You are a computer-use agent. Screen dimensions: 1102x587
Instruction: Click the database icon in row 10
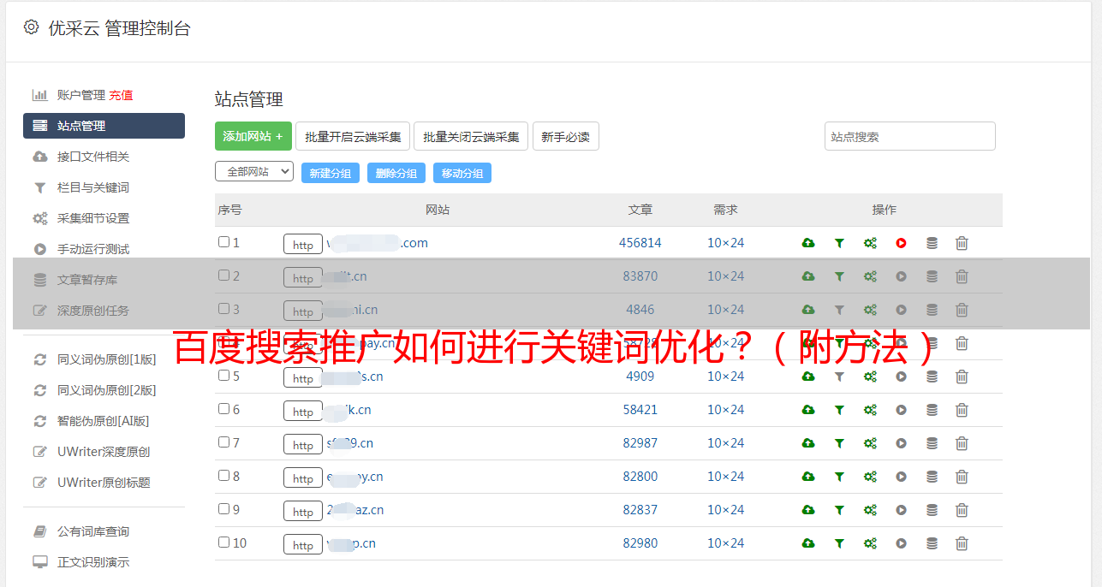[x=932, y=543]
